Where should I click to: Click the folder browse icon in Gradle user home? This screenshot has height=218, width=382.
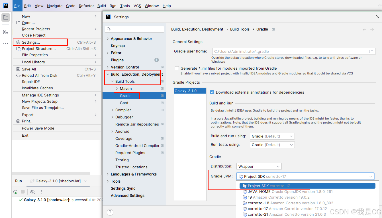click(x=371, y=51)
